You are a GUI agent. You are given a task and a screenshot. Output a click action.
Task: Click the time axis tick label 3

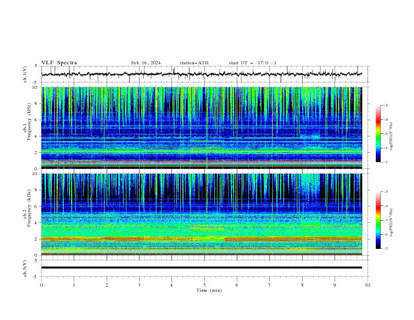click(x=139, y=285)
